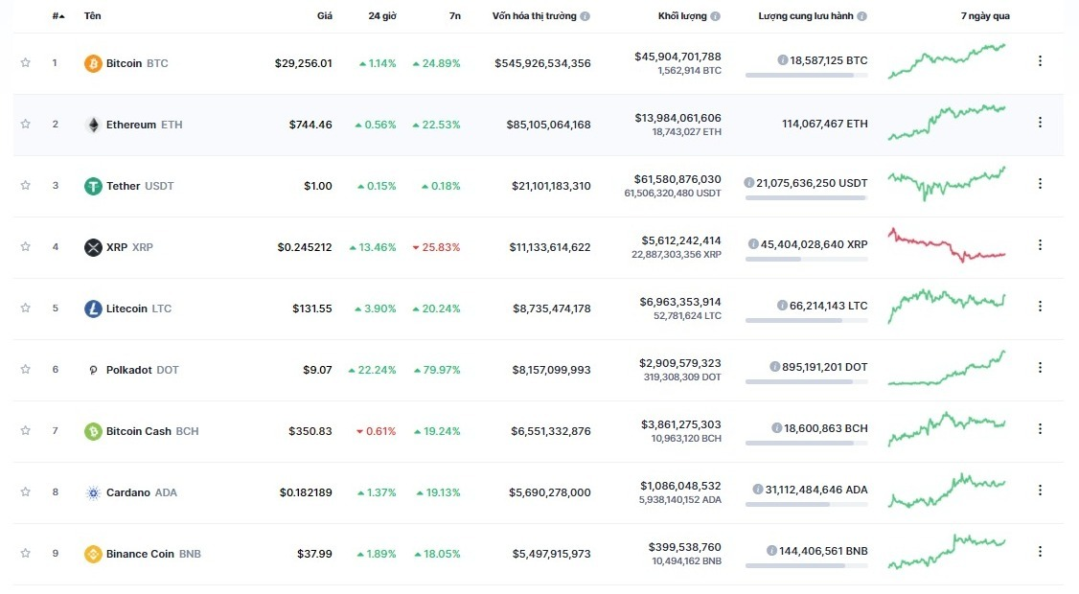Click the Binance Coin logo icon
The width and height of the screenshot is (1079, 594).
coord(93,554)
